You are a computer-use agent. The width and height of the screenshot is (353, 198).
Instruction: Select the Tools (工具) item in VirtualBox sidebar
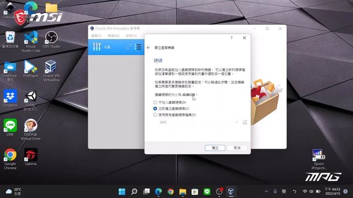[x=116, y=47]
